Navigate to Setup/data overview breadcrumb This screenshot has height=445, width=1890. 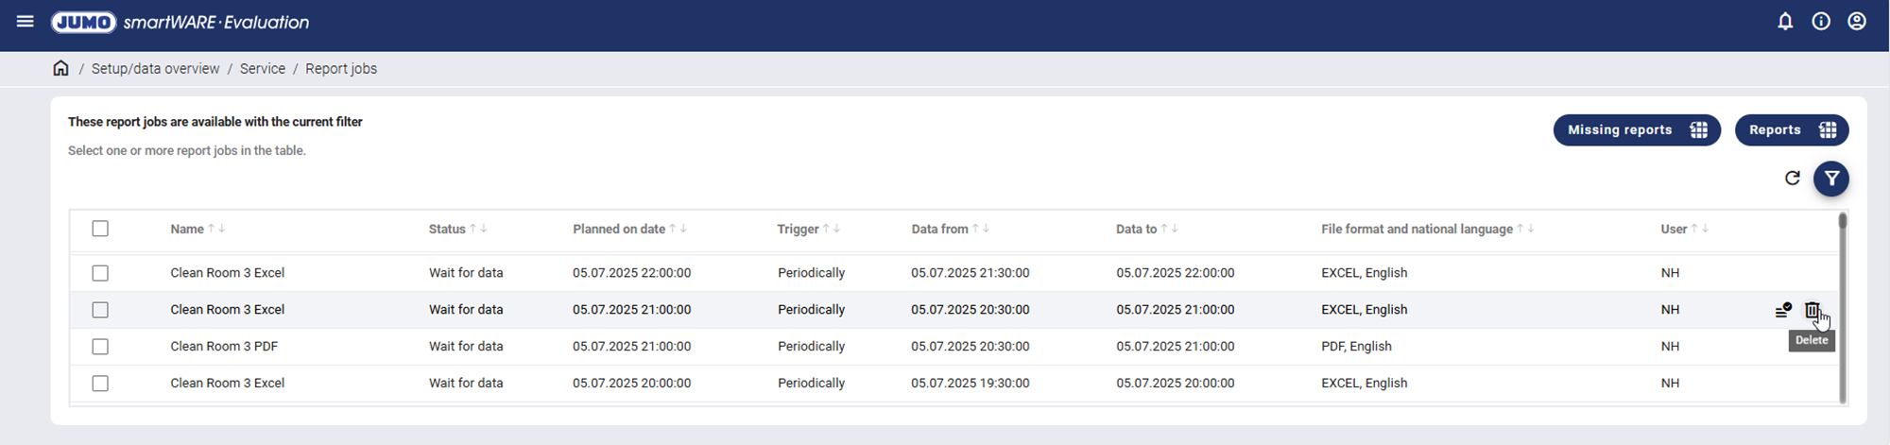(155, 69)
